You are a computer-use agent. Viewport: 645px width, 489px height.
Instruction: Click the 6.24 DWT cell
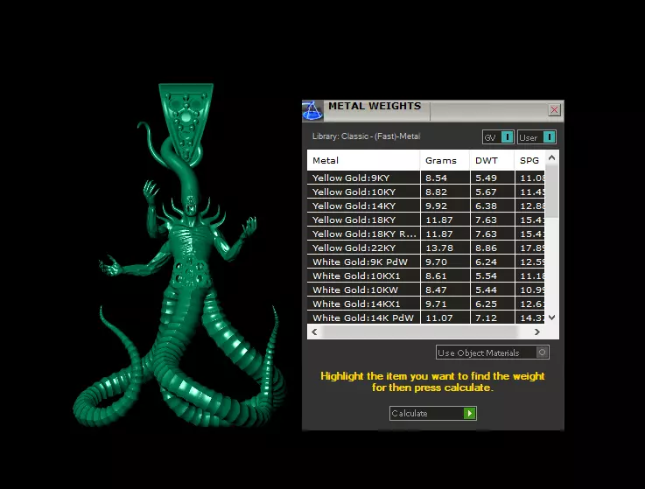pos(493,262)
